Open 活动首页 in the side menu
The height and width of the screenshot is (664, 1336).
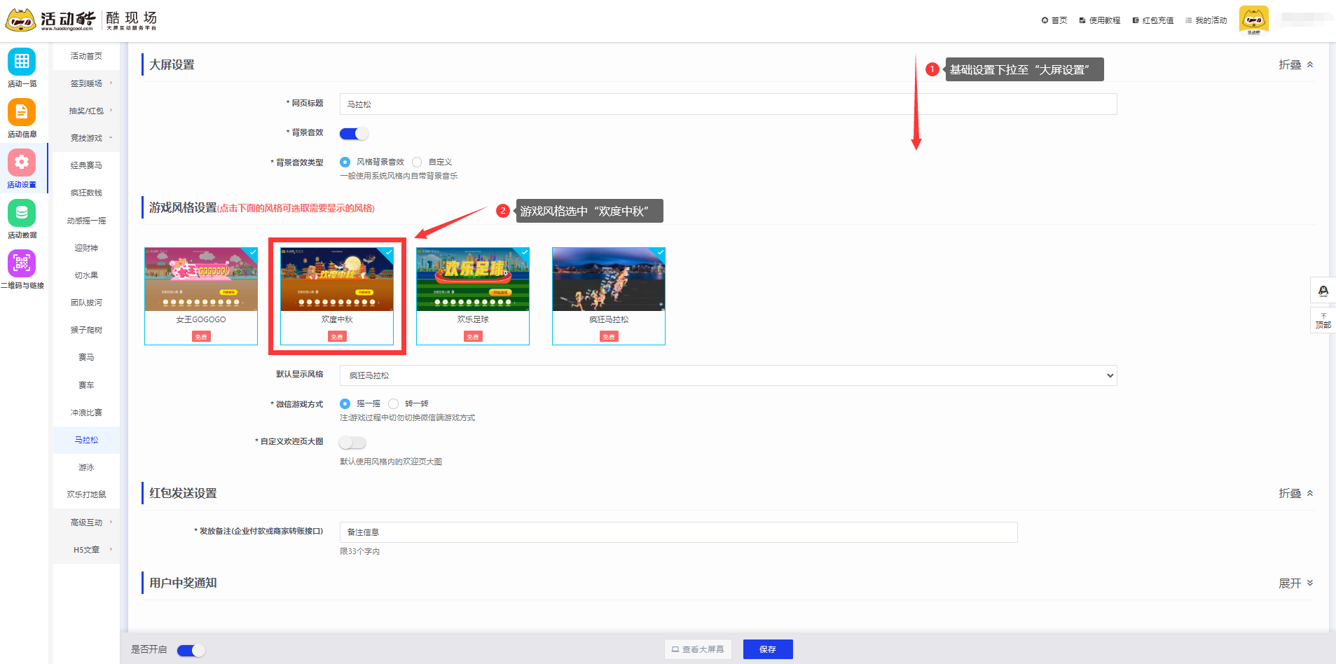click(x=86, y=56)
